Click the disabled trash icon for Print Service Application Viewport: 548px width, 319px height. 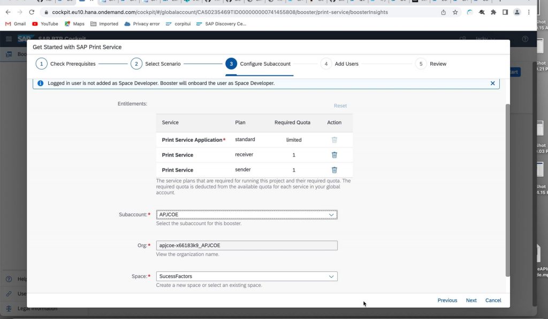(334, 139)
